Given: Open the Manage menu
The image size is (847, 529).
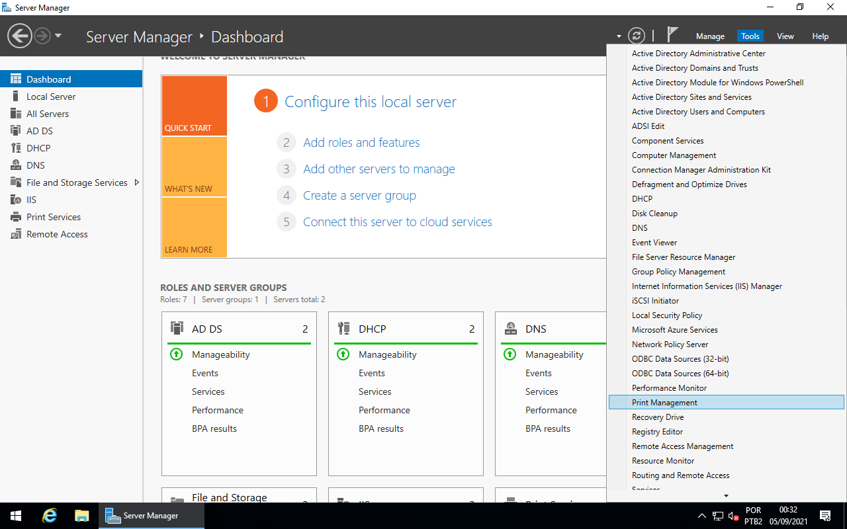Looking at the screenshot, I should click(x=710, y=36).
